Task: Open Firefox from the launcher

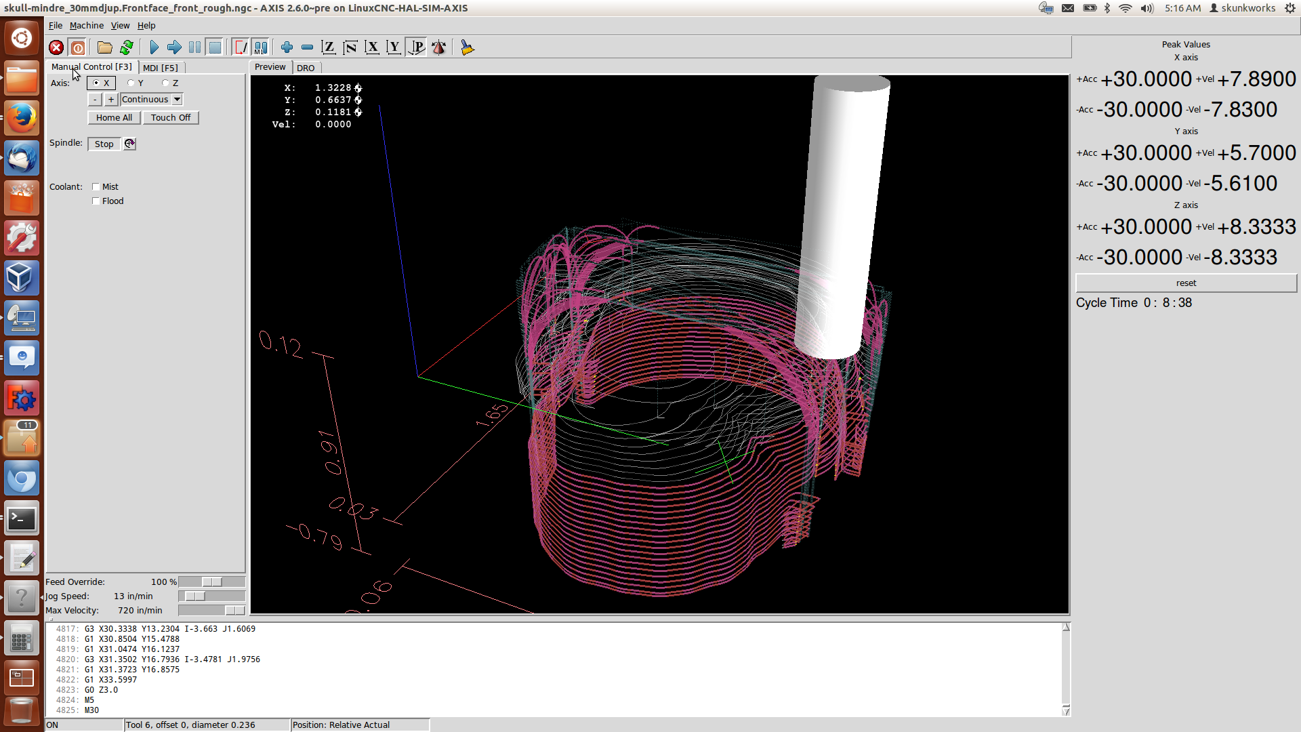Action: (x=22, y=118)
